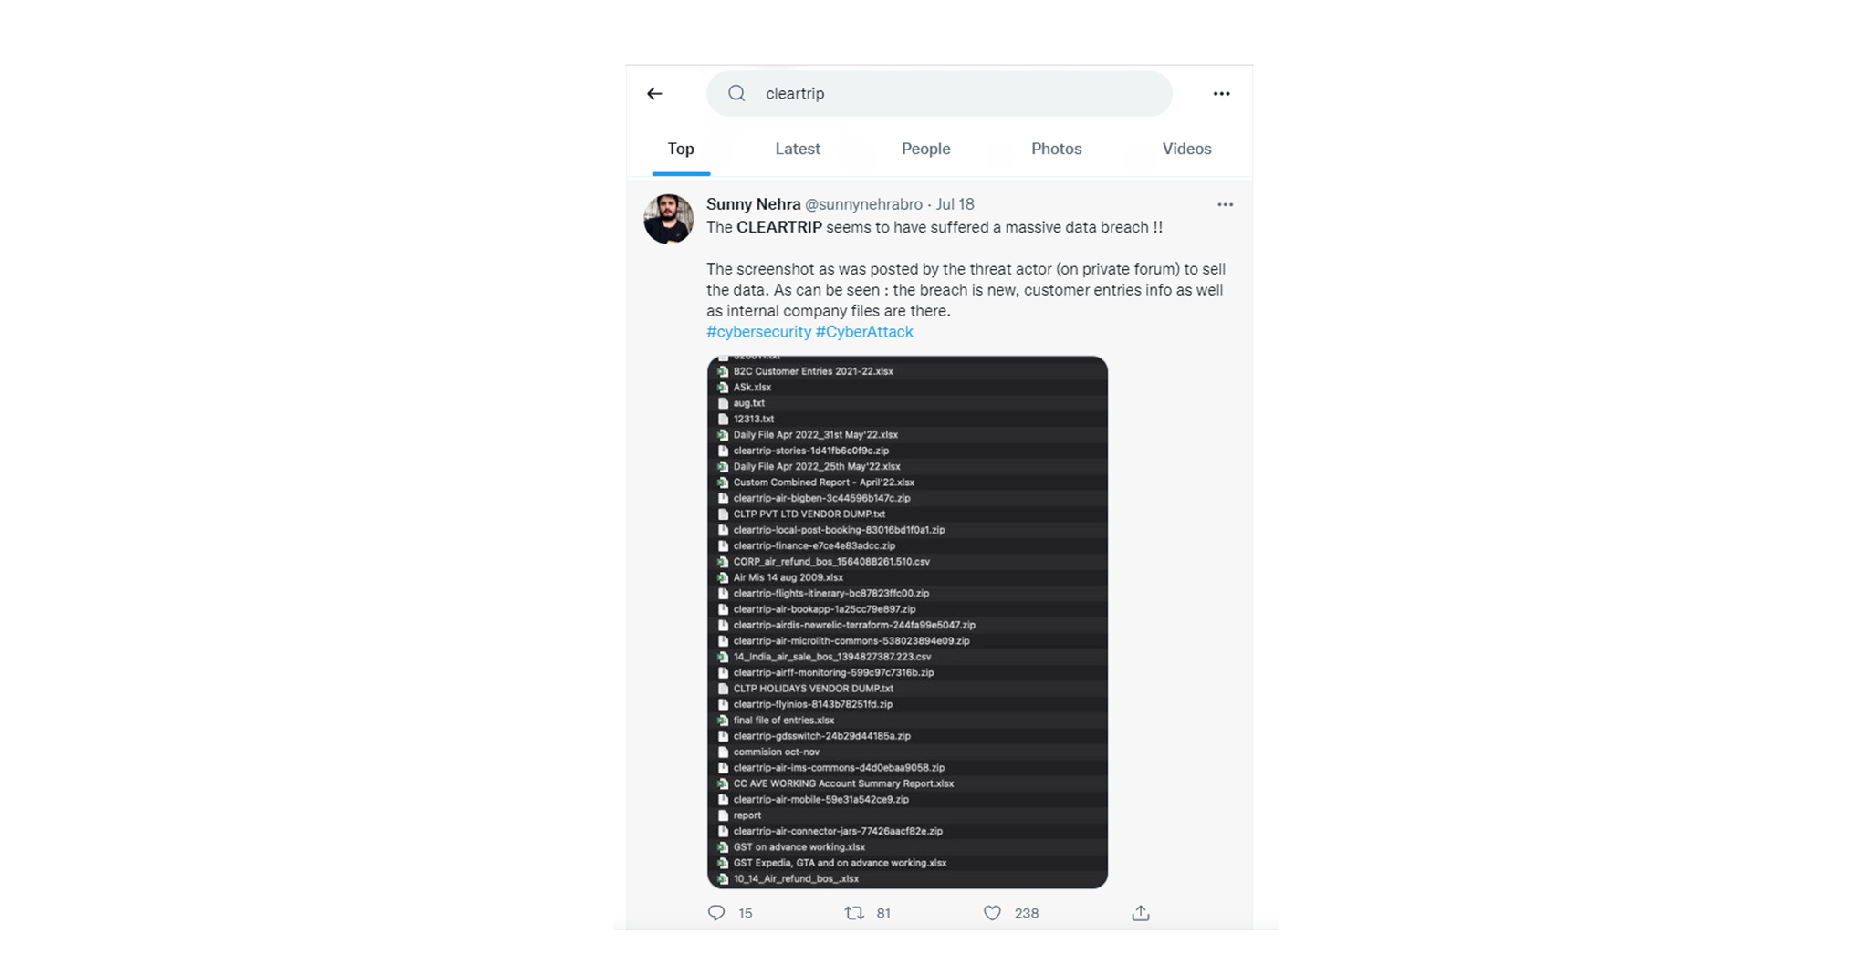Image resolution: width=1869 pixels, height=965 pixels.
Task: Click the @sunnynehrabro handle
Action: (x=863, y=204)
